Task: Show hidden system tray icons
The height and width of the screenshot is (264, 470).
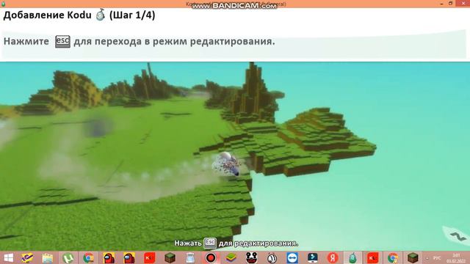Action: click(x=427, y=258)
